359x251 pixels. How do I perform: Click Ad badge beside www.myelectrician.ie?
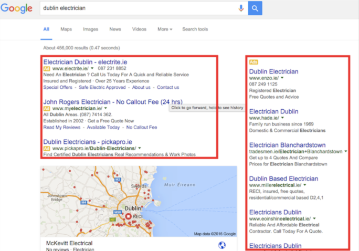47,108
